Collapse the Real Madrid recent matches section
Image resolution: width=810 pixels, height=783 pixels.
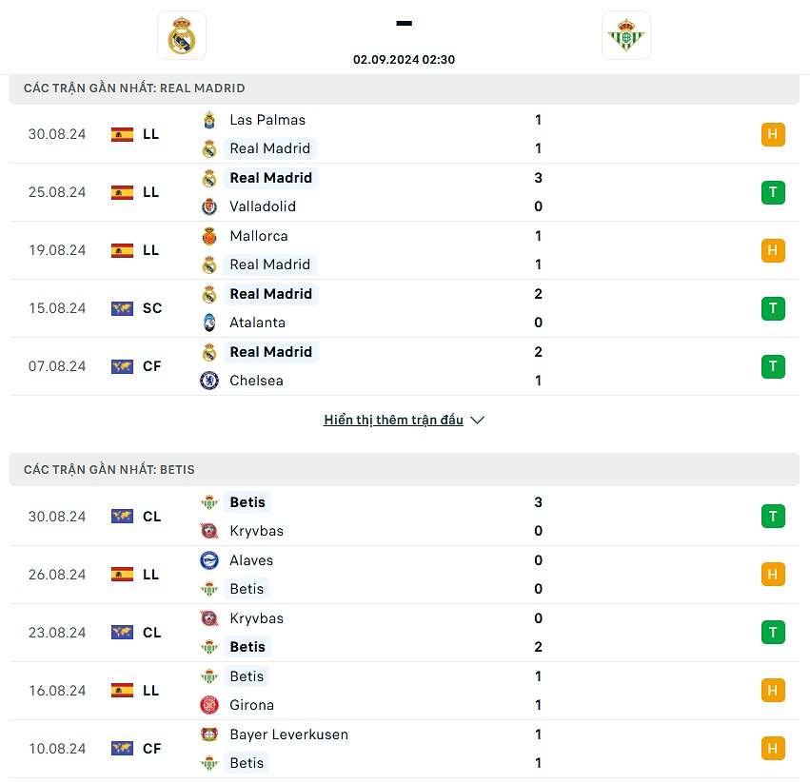click(x=405, y=88)
